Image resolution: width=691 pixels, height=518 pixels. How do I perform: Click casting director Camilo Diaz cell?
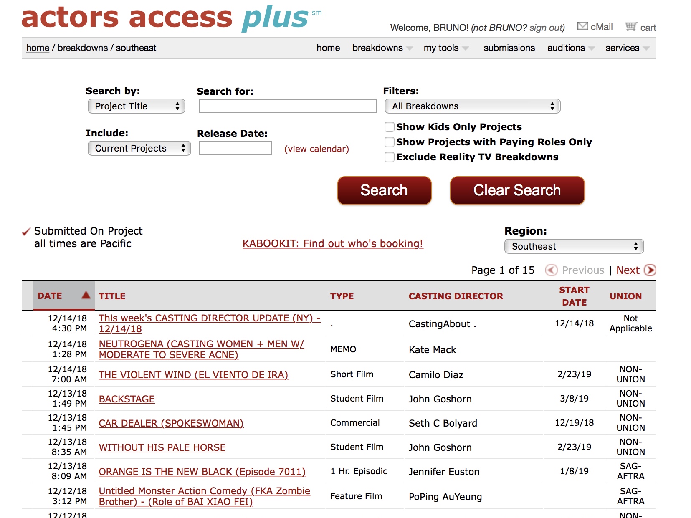pos(436,375)
